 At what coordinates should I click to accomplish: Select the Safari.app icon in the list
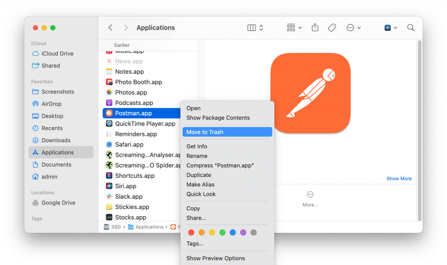point(109,144)
